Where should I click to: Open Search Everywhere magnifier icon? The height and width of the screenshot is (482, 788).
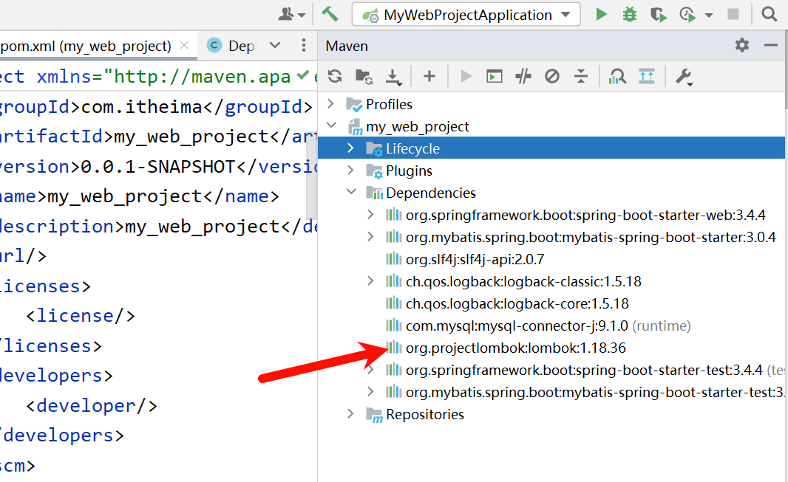[770, 15]
